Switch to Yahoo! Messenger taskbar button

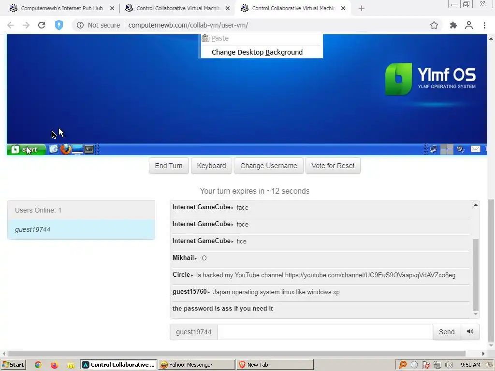click(x=197, y=365)
